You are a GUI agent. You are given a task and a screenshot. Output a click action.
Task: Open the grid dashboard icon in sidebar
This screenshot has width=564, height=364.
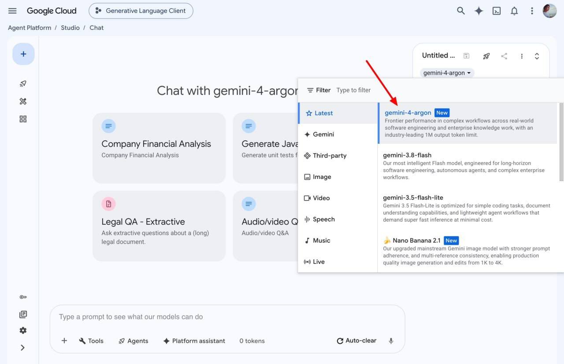pyautogui.click(x=23, y=119)
